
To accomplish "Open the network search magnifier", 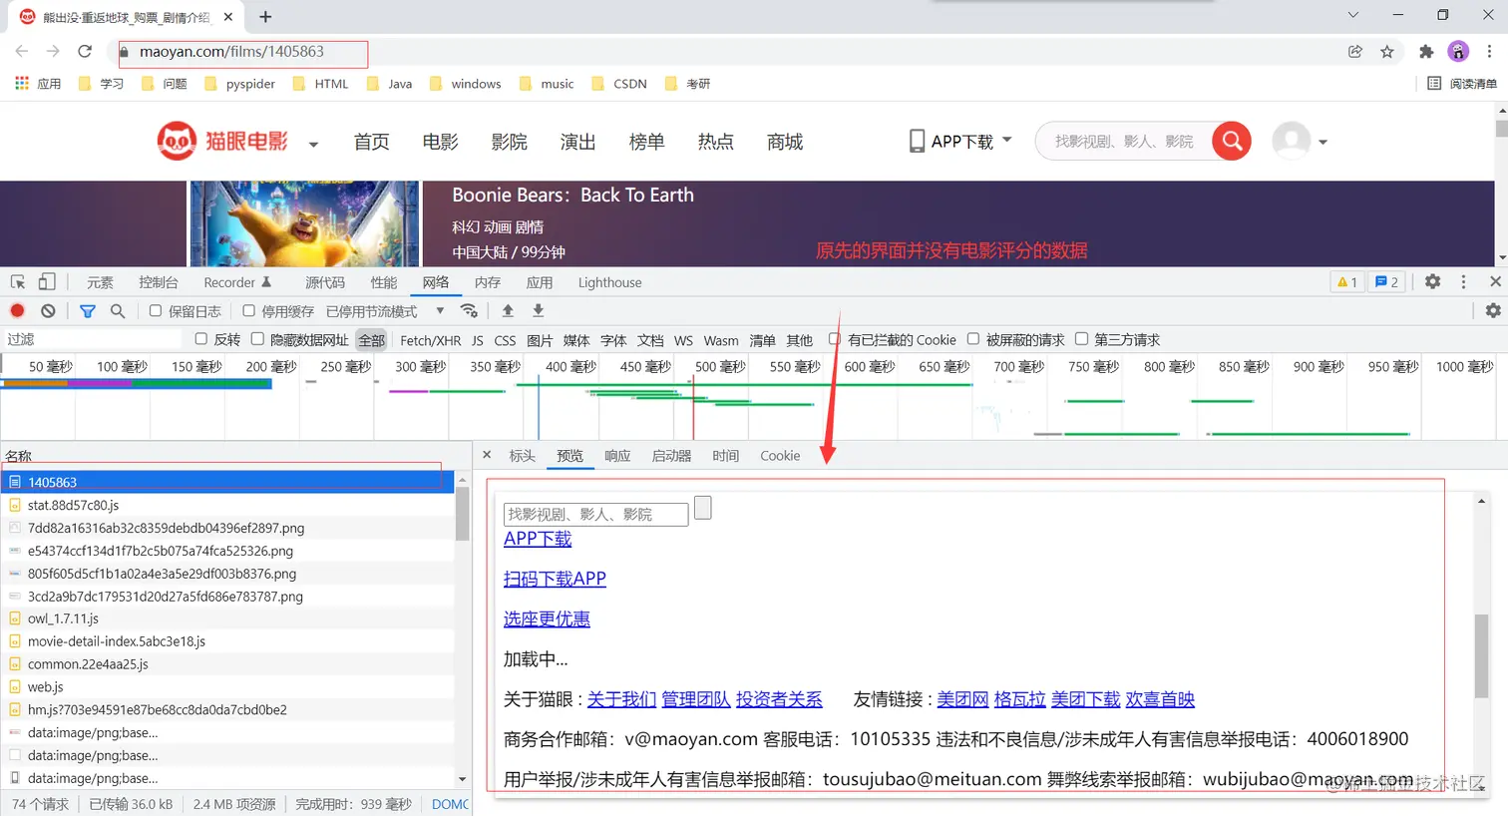I will [118, 311].
